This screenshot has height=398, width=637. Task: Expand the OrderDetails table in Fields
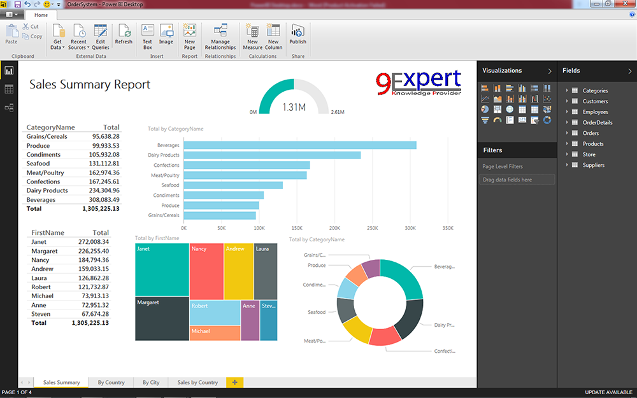point(567,122)
